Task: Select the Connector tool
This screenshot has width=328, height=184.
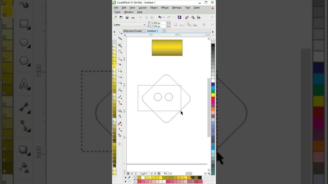Action: tap(120, 103)
